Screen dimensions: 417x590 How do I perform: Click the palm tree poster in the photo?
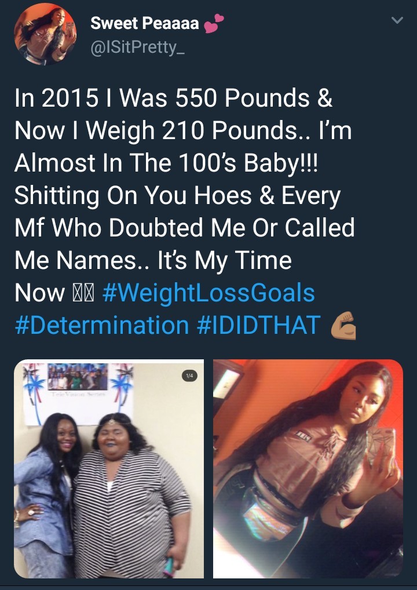(x=78, y=391)
